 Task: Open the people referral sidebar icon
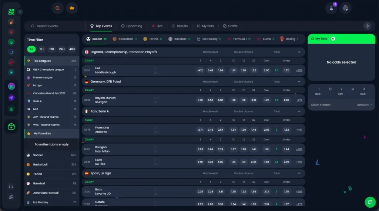pos(11,197)
